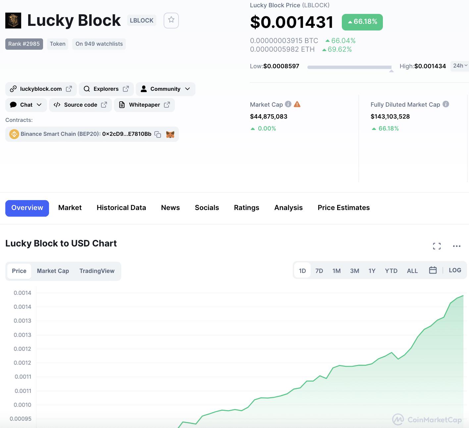Click the contract address 0x2cD9...E7810Bb
Viewport: 469px width, 428px height.
(x=127, y=134)
